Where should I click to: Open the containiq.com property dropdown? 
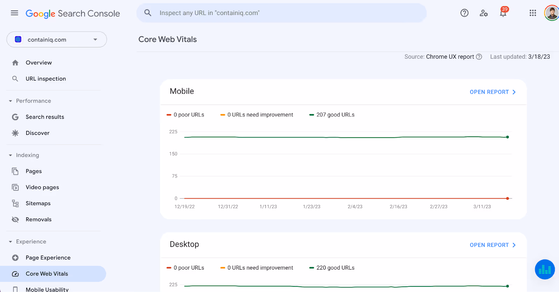57,39
